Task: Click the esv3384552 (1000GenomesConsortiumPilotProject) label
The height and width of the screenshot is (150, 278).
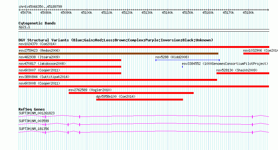Action: pos(225,64)
